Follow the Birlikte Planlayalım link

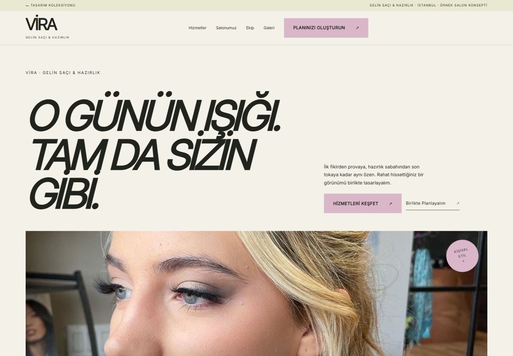coord(433,203)
